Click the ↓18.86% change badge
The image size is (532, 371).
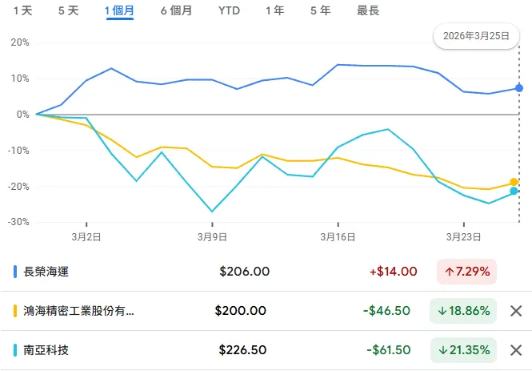click(463, 311)
